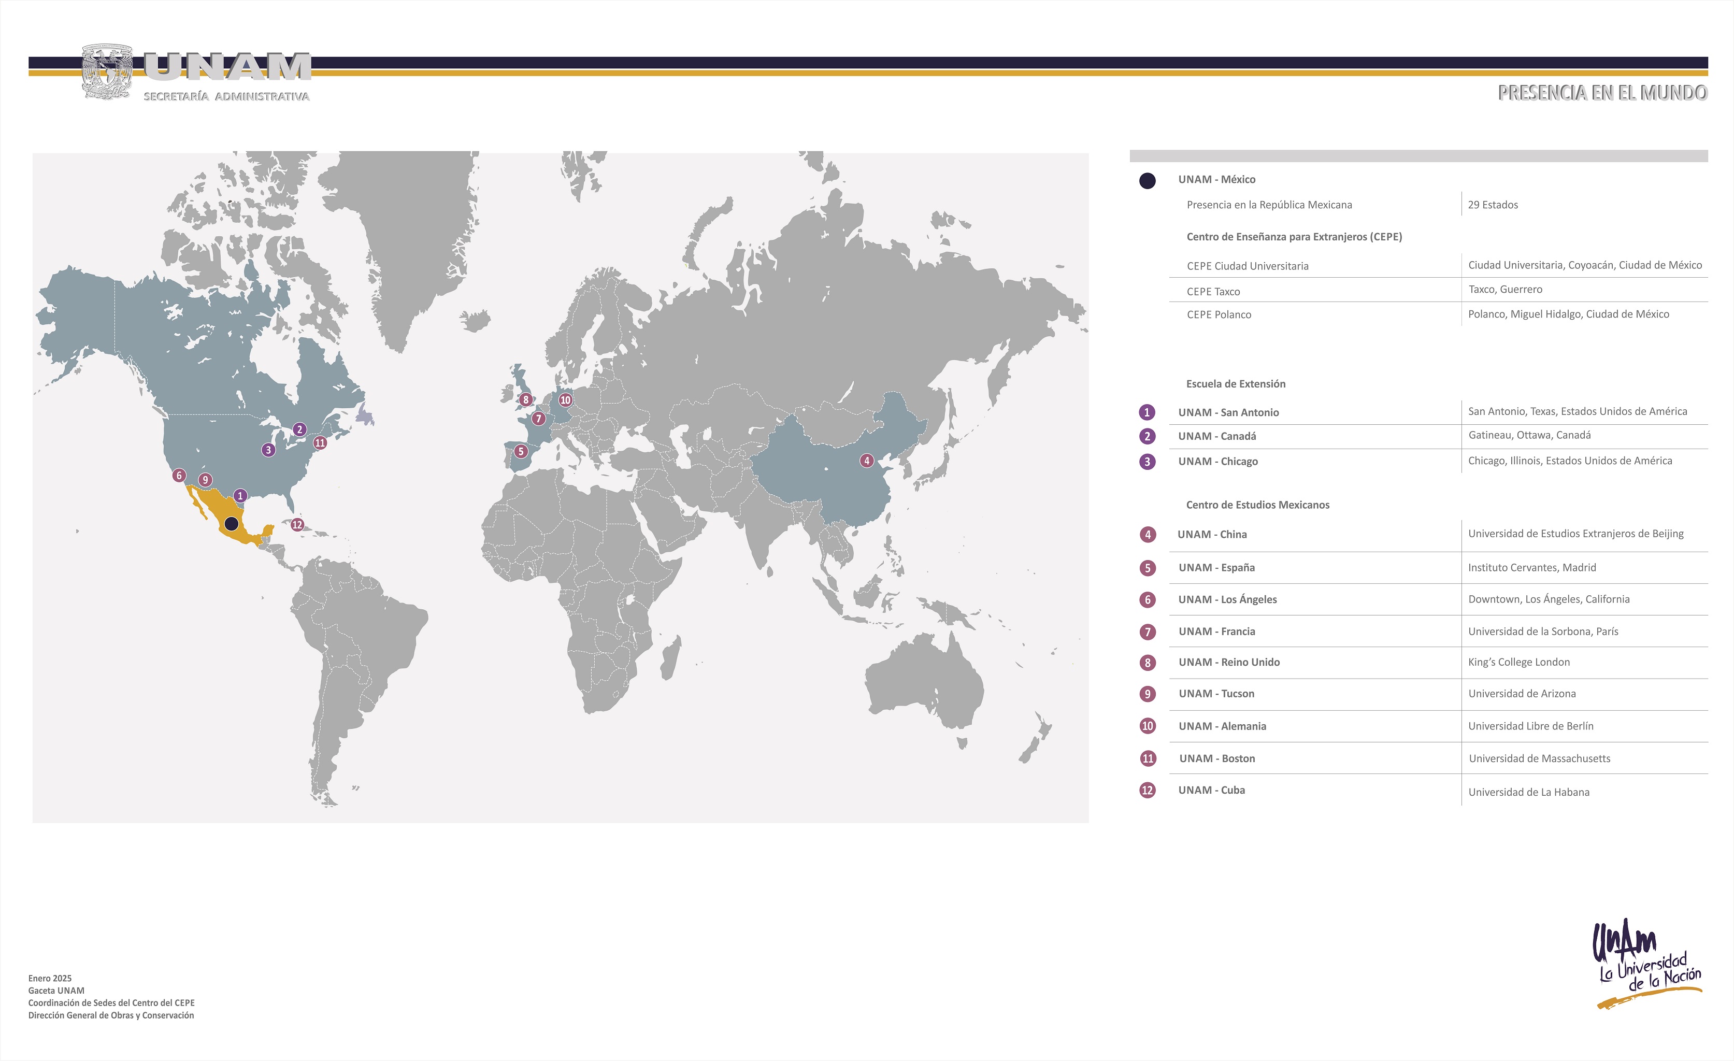
Task: Click 'Universidad de La Habana' text
Action: 1528,792
